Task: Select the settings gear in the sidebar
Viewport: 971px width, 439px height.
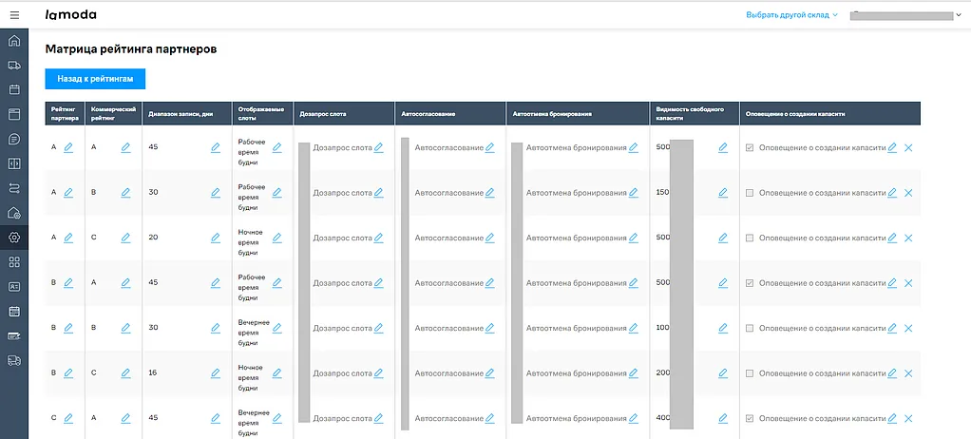Action: pos(14,238)
